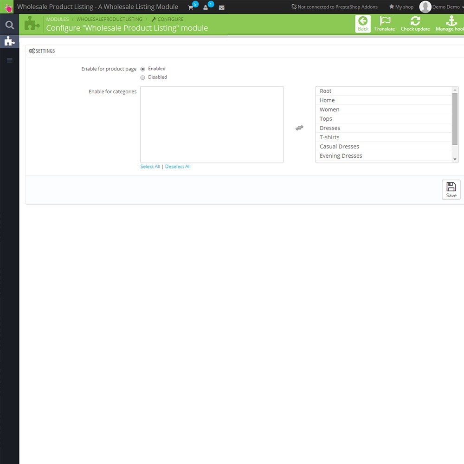This screenshot has height=464, width=464.
Task: Expand the sidebar hamburger menu
Action: tap(9, 61)
